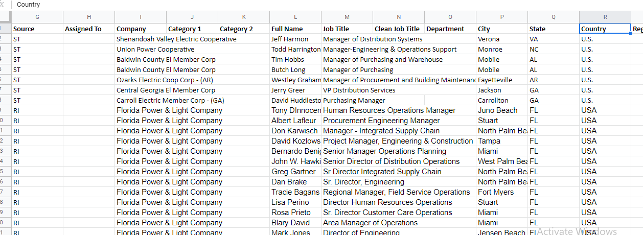Select the Jeff Harmon name cell
Screen dimensions: 643x235
(x=295, y=39)
